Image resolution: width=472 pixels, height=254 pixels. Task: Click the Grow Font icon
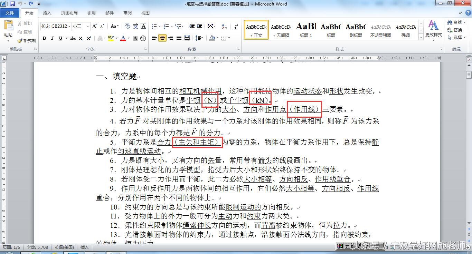95,26
